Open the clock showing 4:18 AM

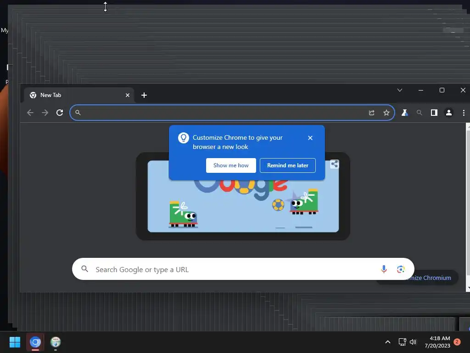[x=437, y=342]
